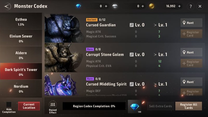This screenshot has height=117, width=208.
Task: Add blue diamonds with plus icon
Action: click(106, 6)
